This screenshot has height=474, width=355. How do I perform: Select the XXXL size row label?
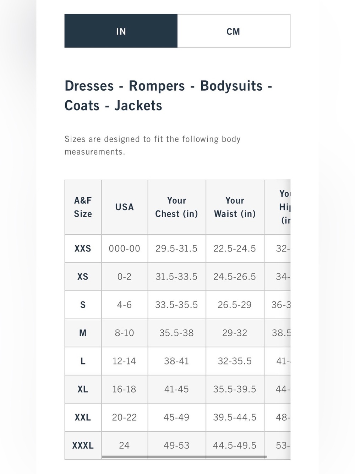[83, 446]
